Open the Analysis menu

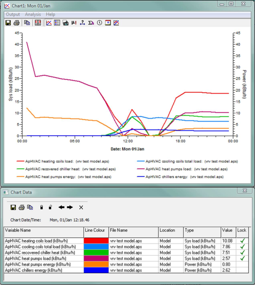click(x=33, y=14)
